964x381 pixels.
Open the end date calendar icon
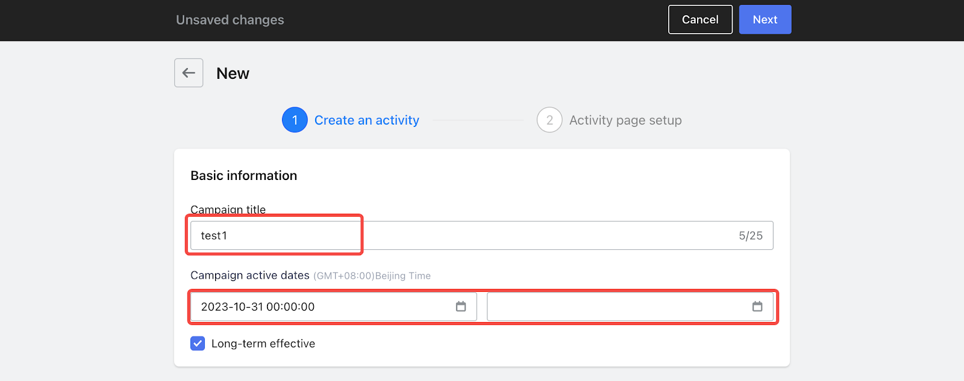point(757,306)
